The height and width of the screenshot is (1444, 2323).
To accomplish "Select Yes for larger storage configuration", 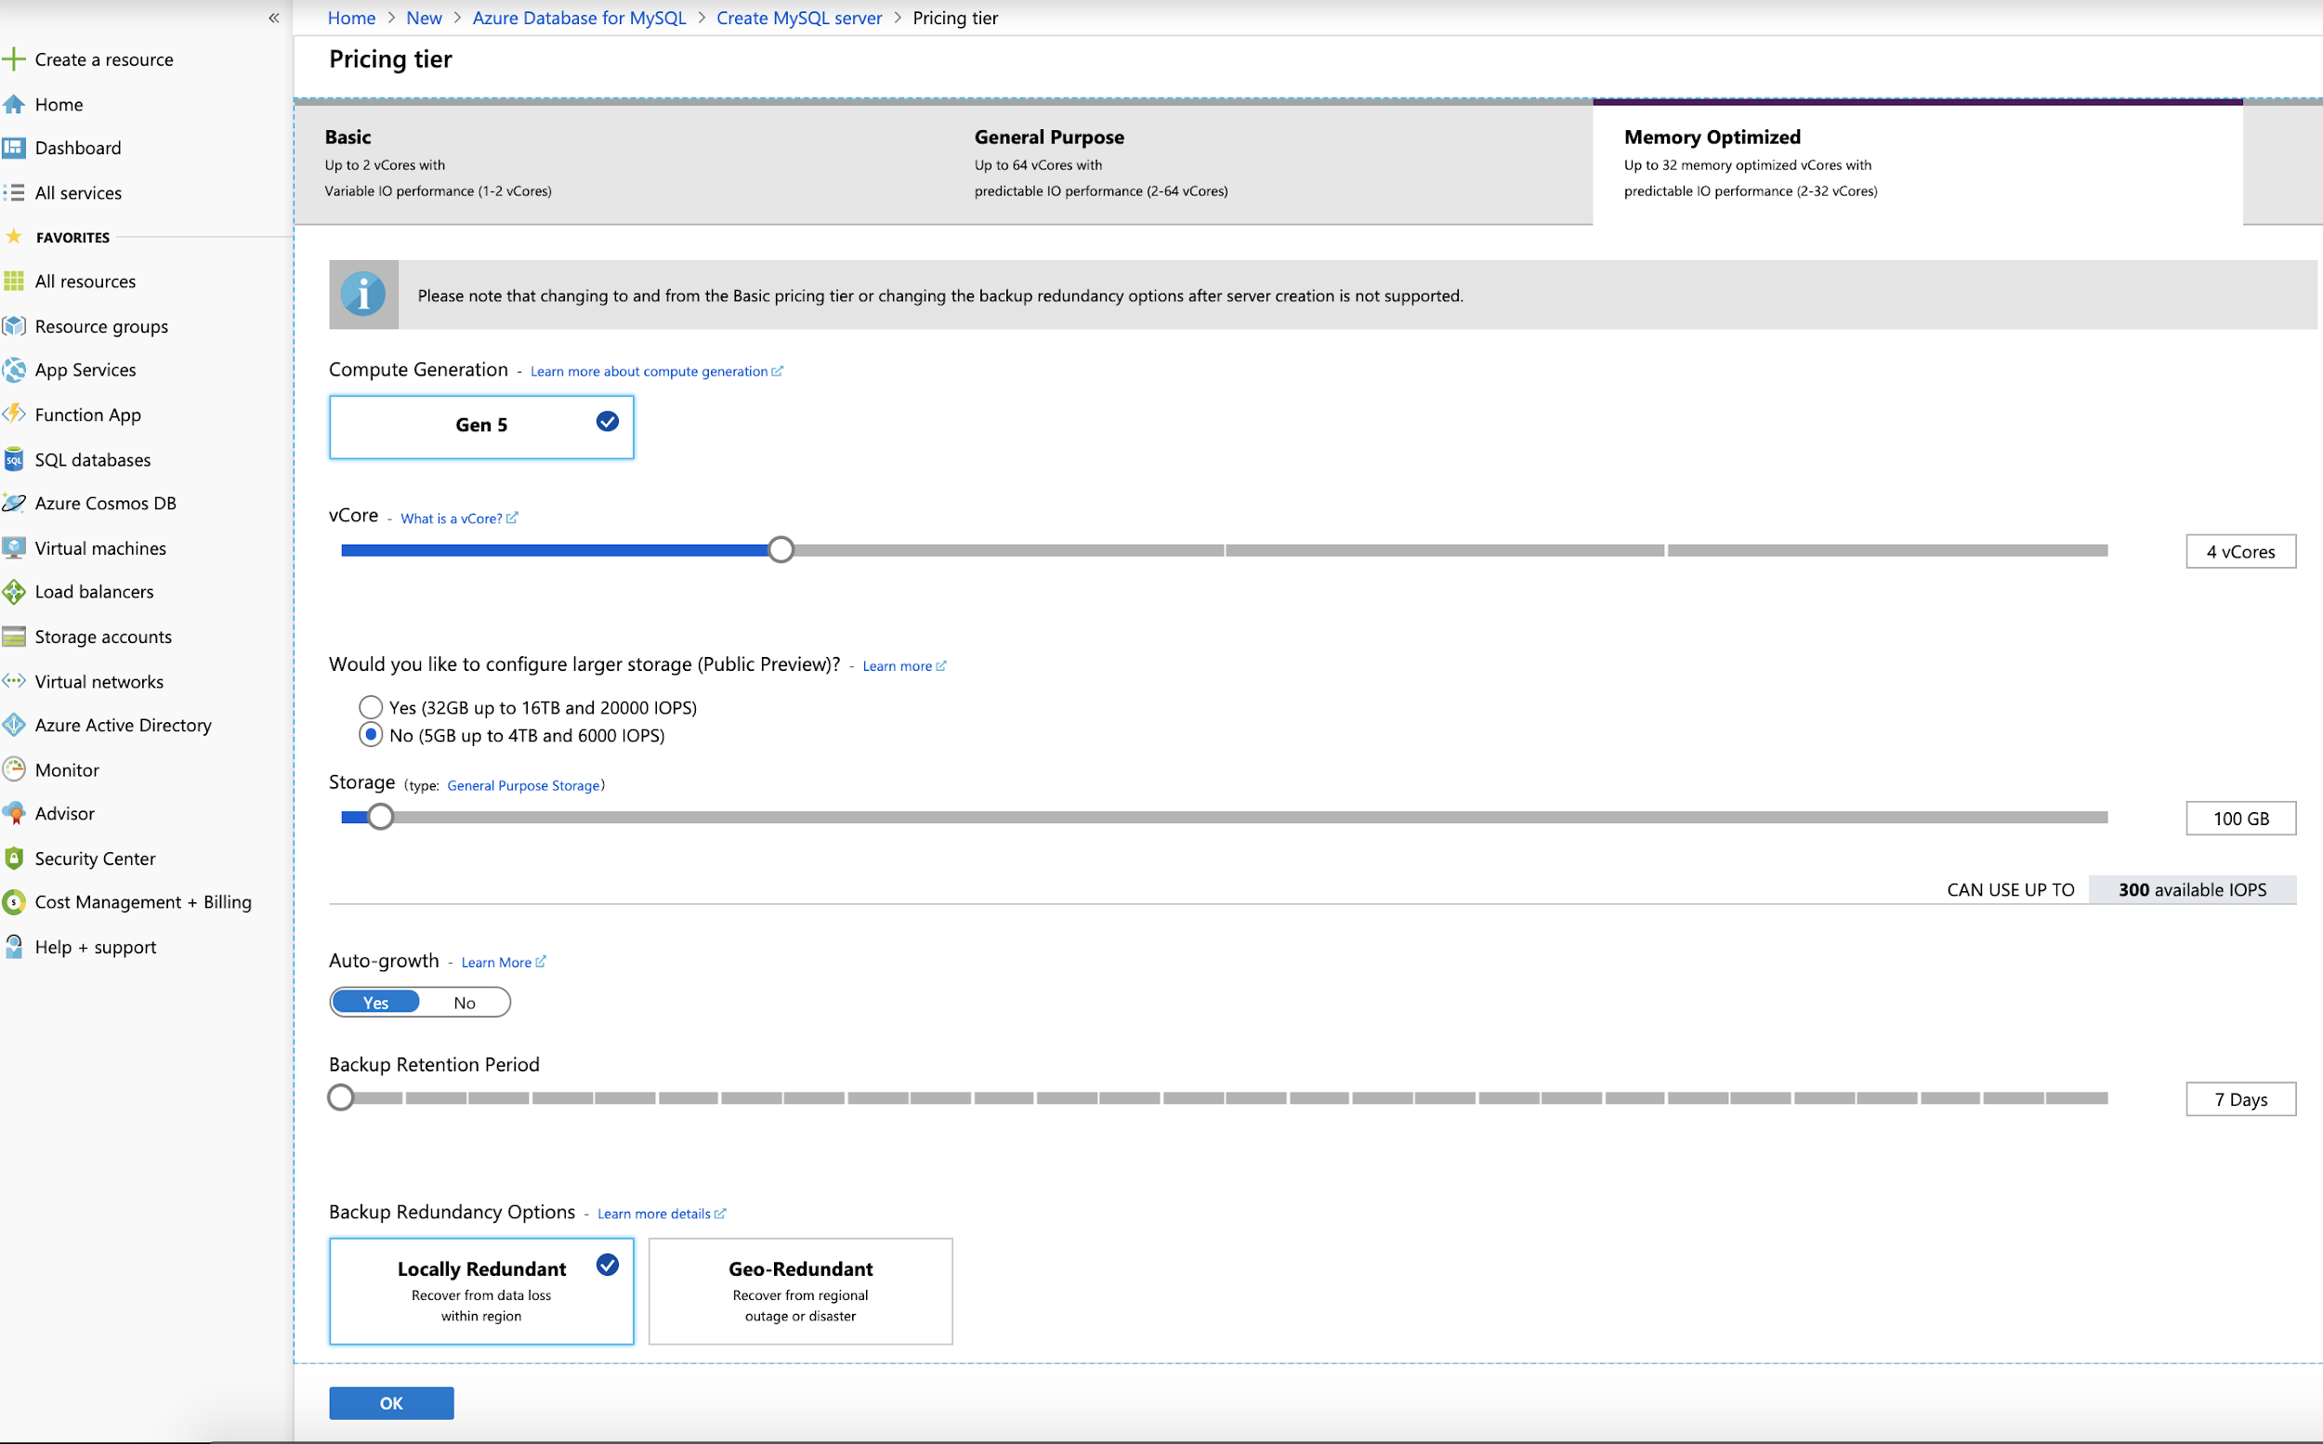I will (x=371, y=708).
